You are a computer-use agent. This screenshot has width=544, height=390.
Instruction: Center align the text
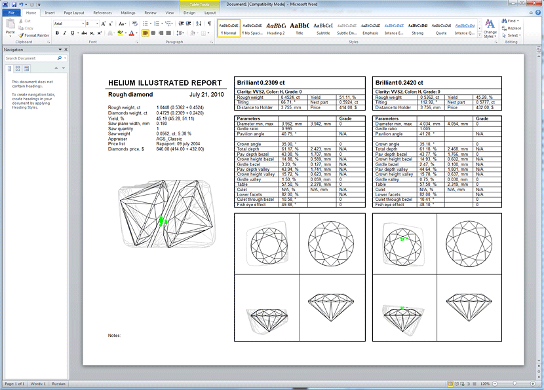(x=153, y=33)
